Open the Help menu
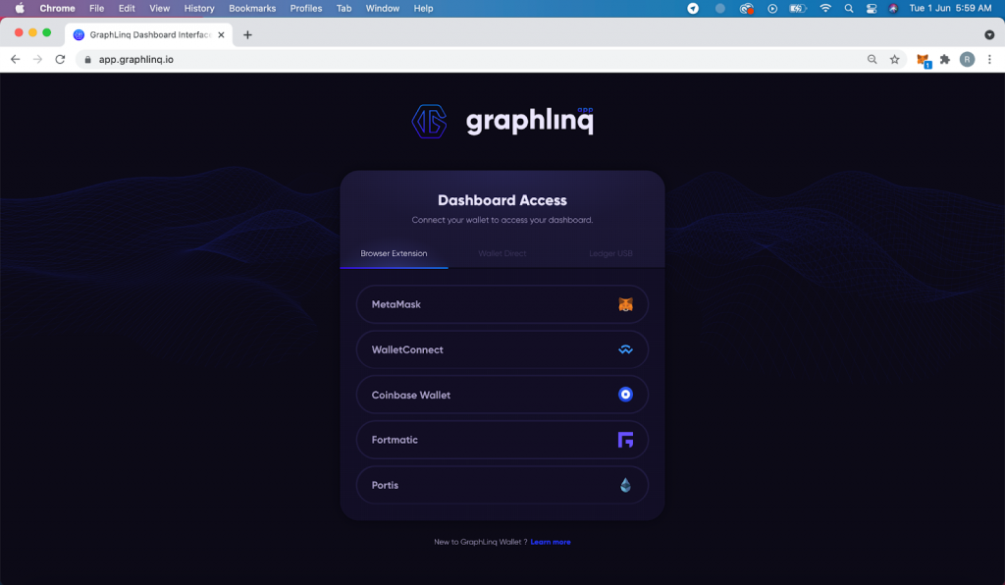 coord(424,8)
